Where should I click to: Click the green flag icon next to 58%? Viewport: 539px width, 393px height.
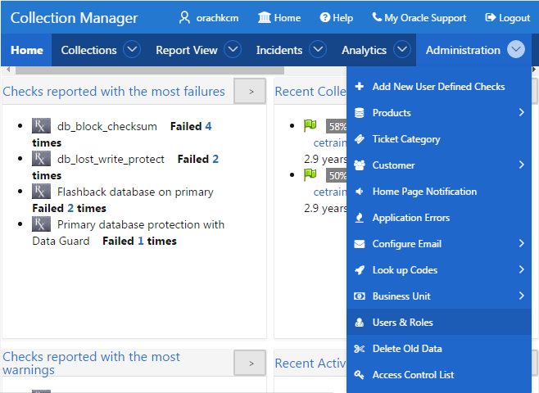click(310, 125)
